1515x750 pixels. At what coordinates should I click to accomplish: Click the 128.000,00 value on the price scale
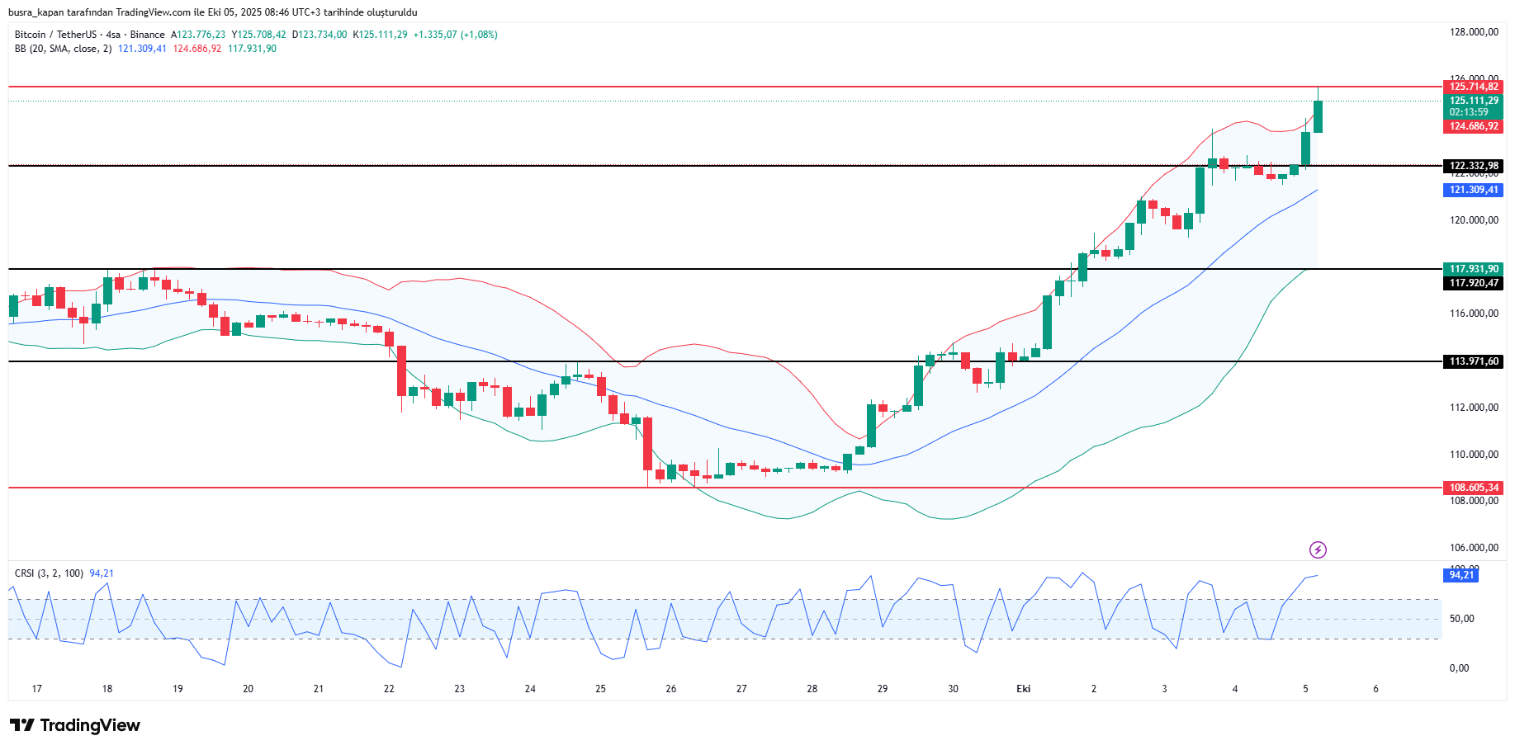[x=1473, y=32]
